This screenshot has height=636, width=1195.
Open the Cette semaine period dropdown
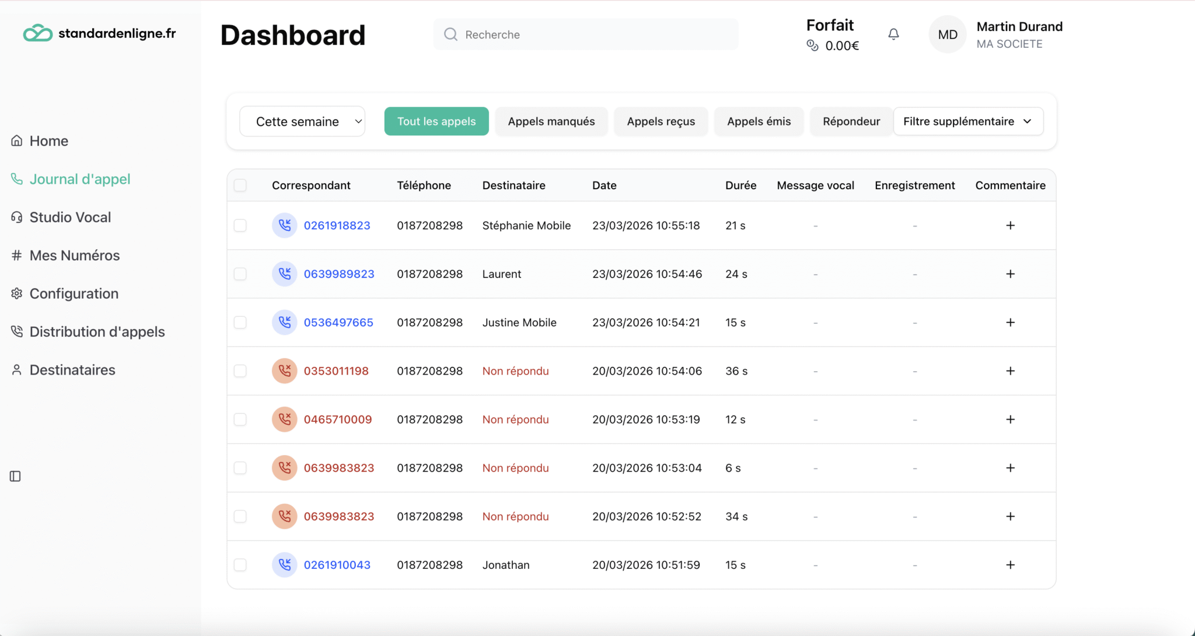point(302,121)
